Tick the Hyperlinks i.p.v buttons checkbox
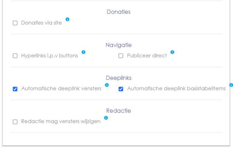Screen dimensions: 233x149 pyautogui.click(x=15, y=56)
